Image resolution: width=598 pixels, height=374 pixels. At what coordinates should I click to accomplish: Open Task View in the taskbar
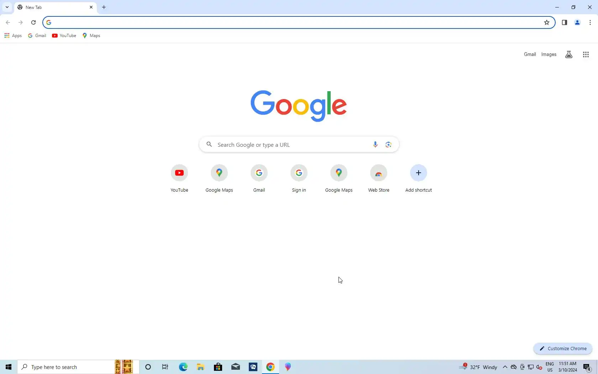pyautogui.click(x=165, y=367)
